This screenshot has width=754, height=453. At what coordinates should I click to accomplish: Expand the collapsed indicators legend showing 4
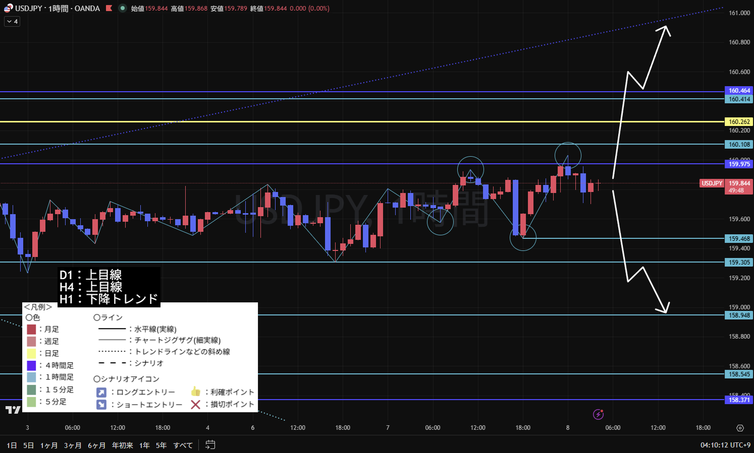12,22
